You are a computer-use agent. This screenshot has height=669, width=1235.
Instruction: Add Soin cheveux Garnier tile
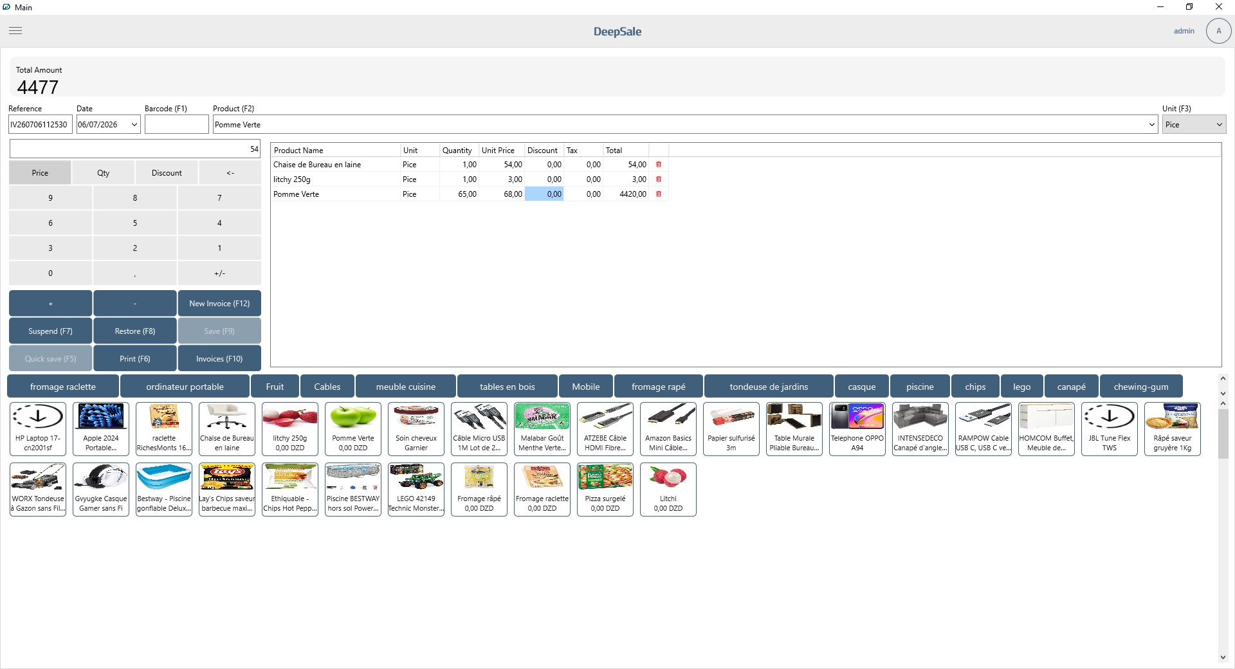[x=416, y=429]
